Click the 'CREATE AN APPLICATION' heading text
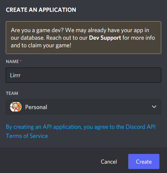The image size is (167, 173). click(41, 10)
